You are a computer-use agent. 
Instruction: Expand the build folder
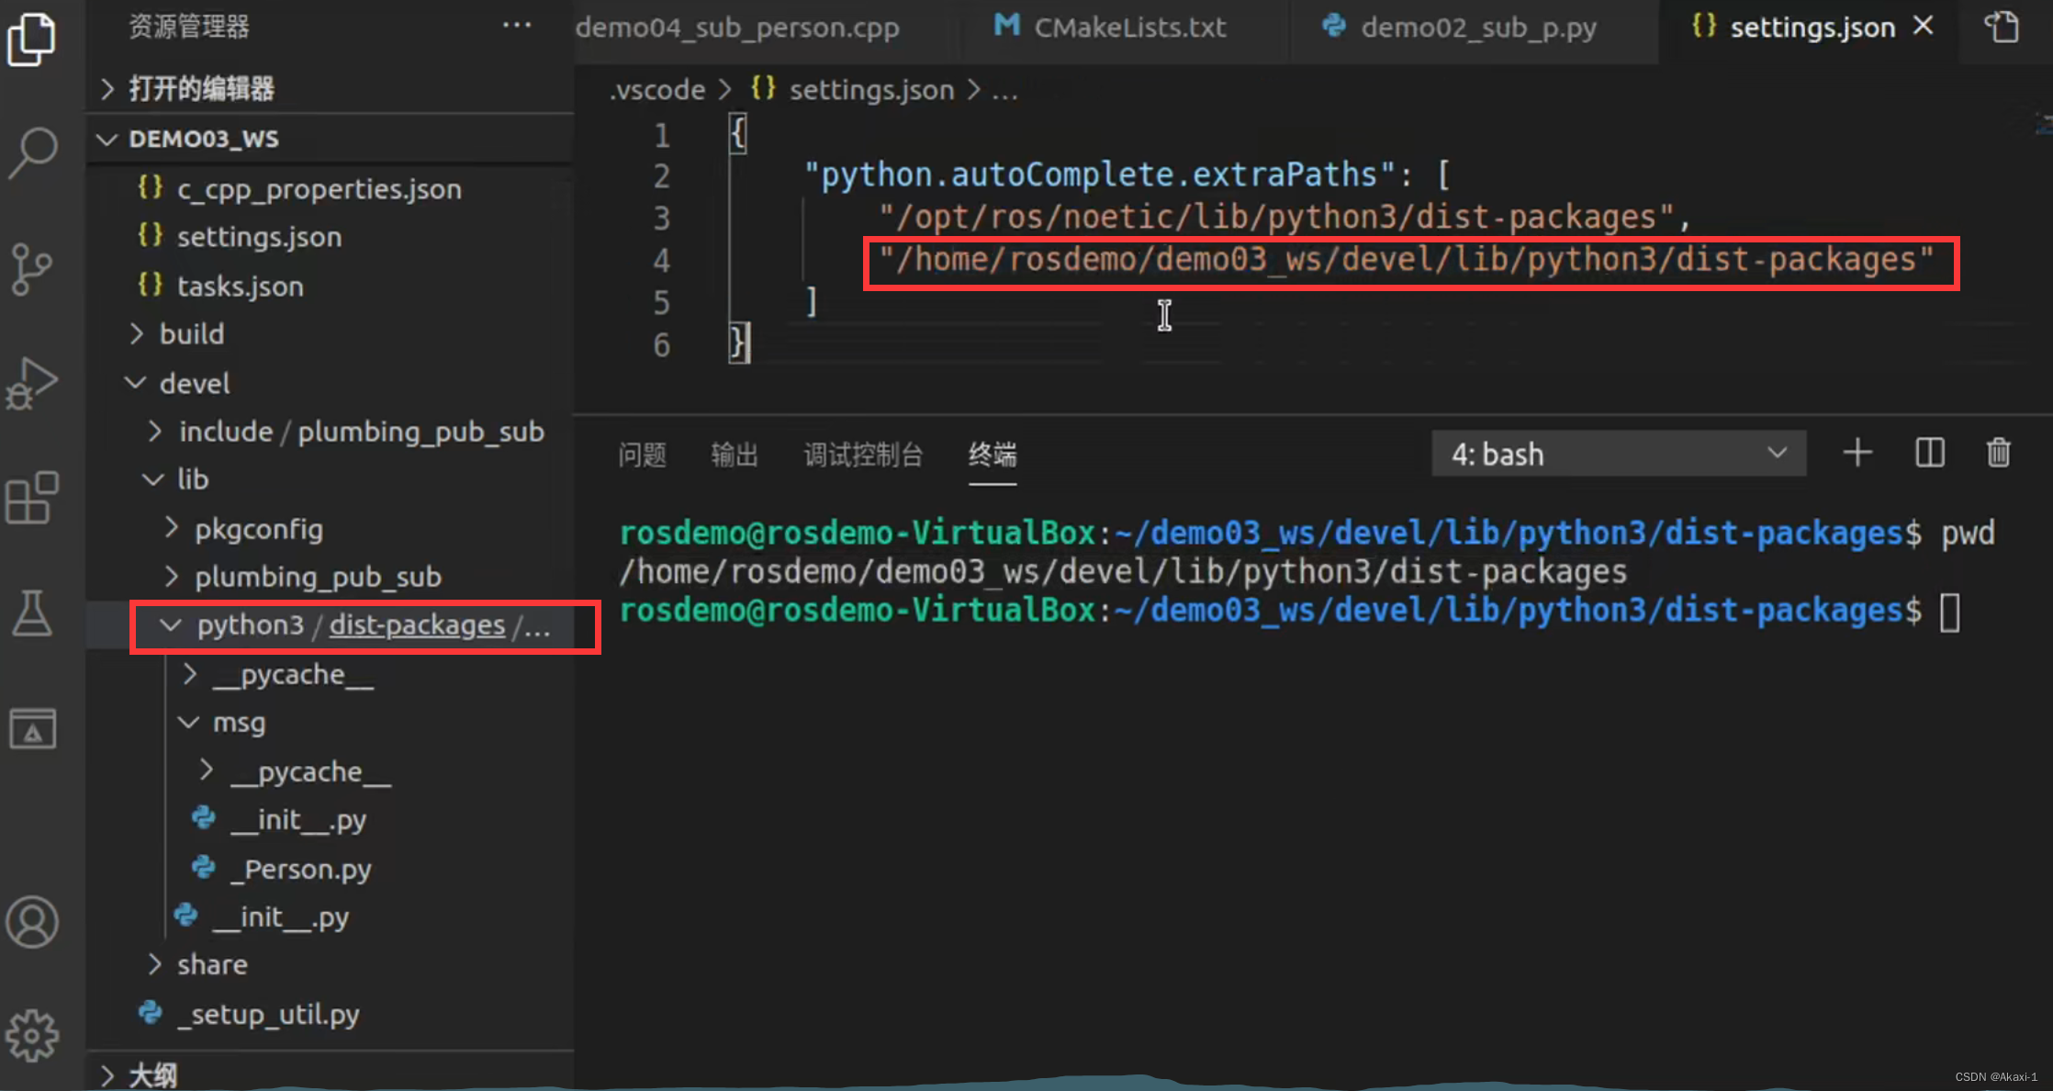point(191,333)
